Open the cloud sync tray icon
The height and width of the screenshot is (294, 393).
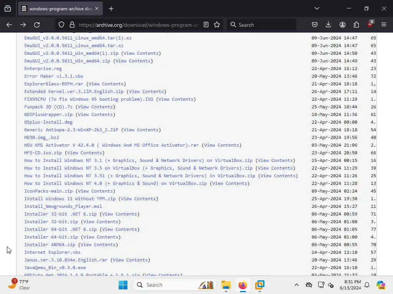[x=309, y=285]
